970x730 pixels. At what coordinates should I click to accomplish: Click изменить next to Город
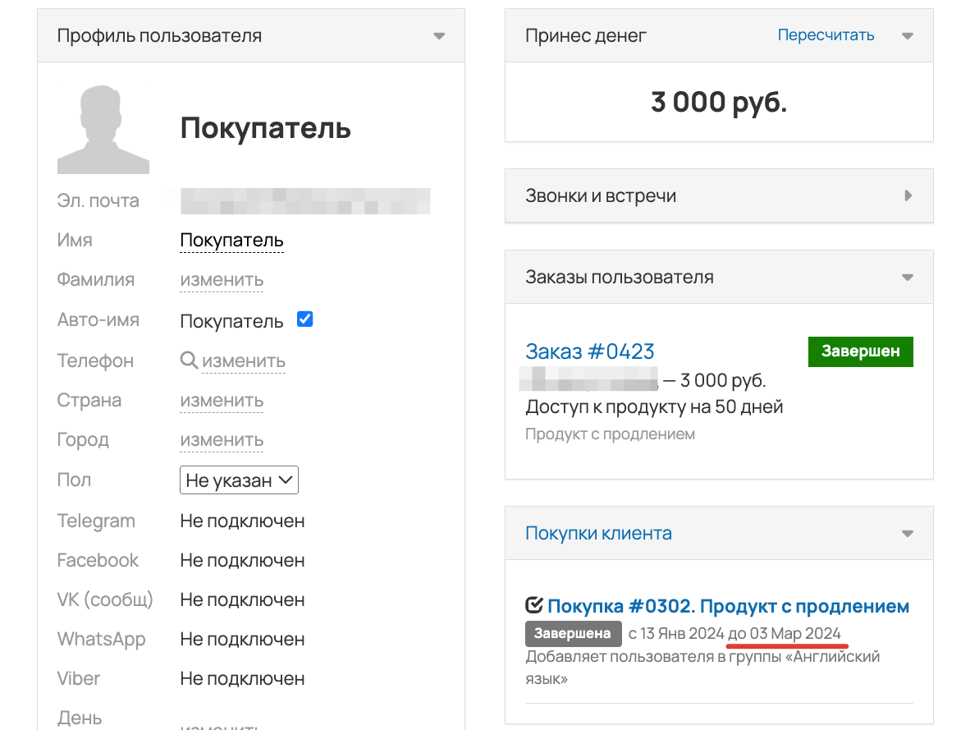point(222,440)
